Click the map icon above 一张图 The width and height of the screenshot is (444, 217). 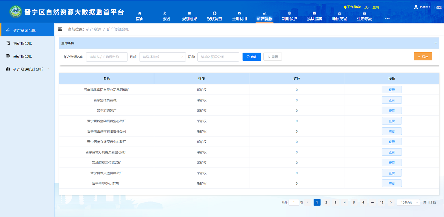pos(164,13)
